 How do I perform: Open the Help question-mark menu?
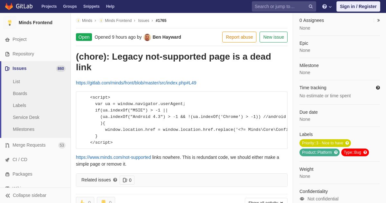click(x=327, y=6)
